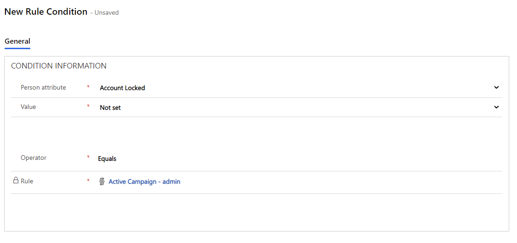The height and width of the screenshot is (243, 517).
Task: Click the required asterisk next to Person attribute
Action: 88,87
